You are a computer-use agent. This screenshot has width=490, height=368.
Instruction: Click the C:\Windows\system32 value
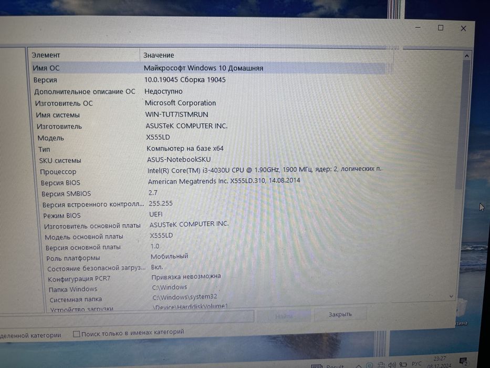[x=185, y=297]
